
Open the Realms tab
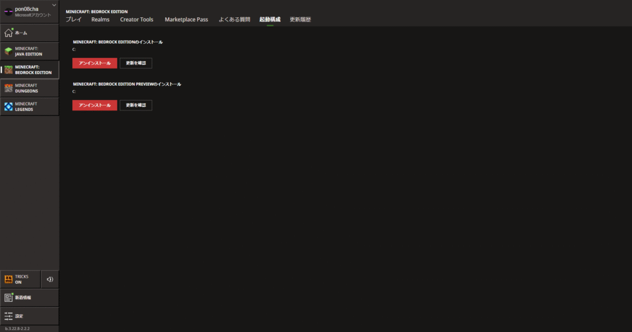(100, 20)
